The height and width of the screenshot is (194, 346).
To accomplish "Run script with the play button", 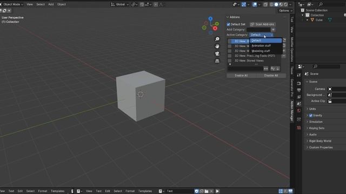I will (x=217, y=191).
